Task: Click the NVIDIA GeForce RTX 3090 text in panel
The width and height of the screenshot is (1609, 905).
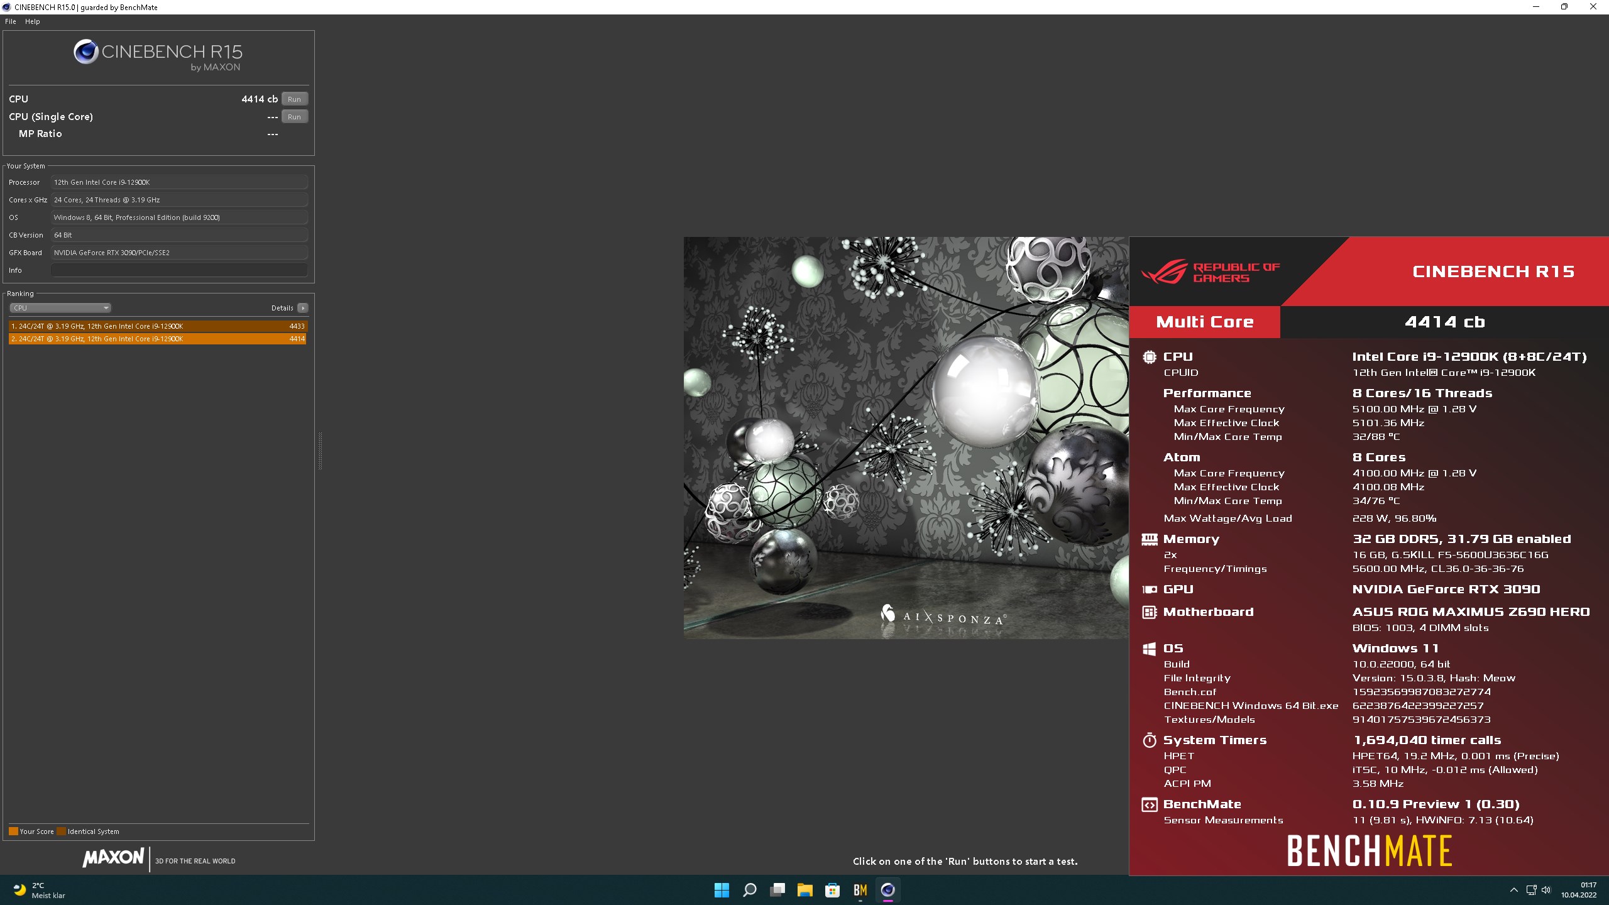Action: [x=1446, y=590]
